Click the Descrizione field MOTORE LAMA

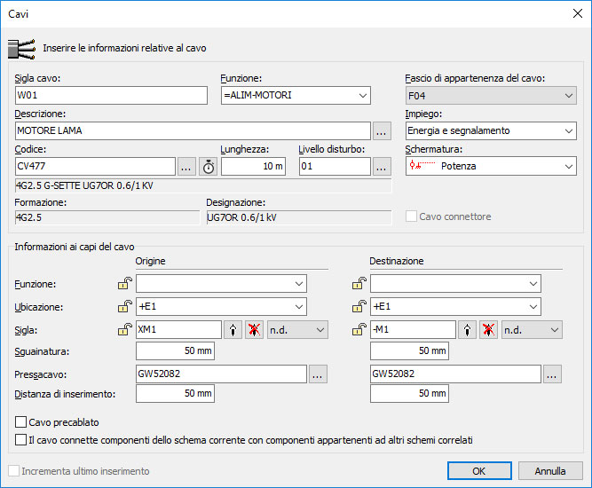193,131
